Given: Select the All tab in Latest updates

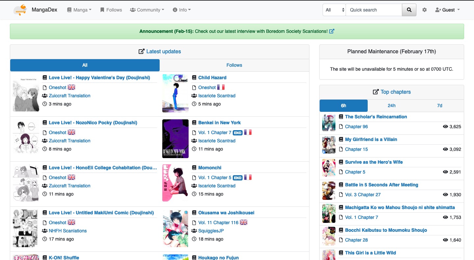Looking at the screenshot, I should click(x=85, y=65).
